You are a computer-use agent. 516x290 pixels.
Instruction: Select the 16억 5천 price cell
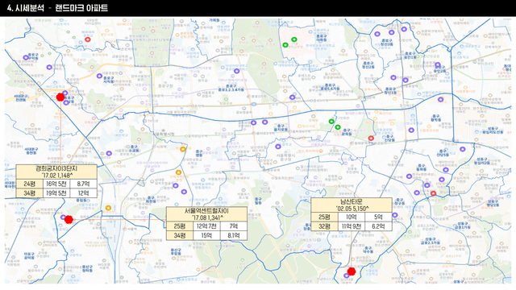56,184
